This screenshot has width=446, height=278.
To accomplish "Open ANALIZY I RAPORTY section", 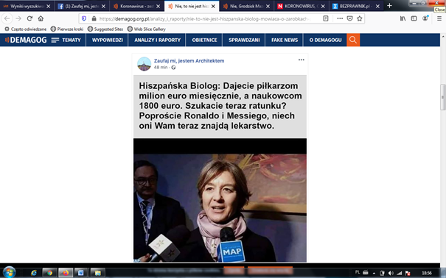I will coord(157,40).
